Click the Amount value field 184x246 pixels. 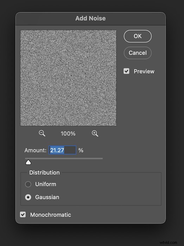(x=63, y=150)
